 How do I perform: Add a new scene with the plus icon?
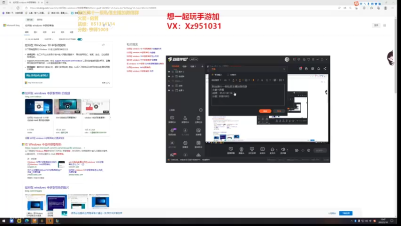tap(203, 66)
